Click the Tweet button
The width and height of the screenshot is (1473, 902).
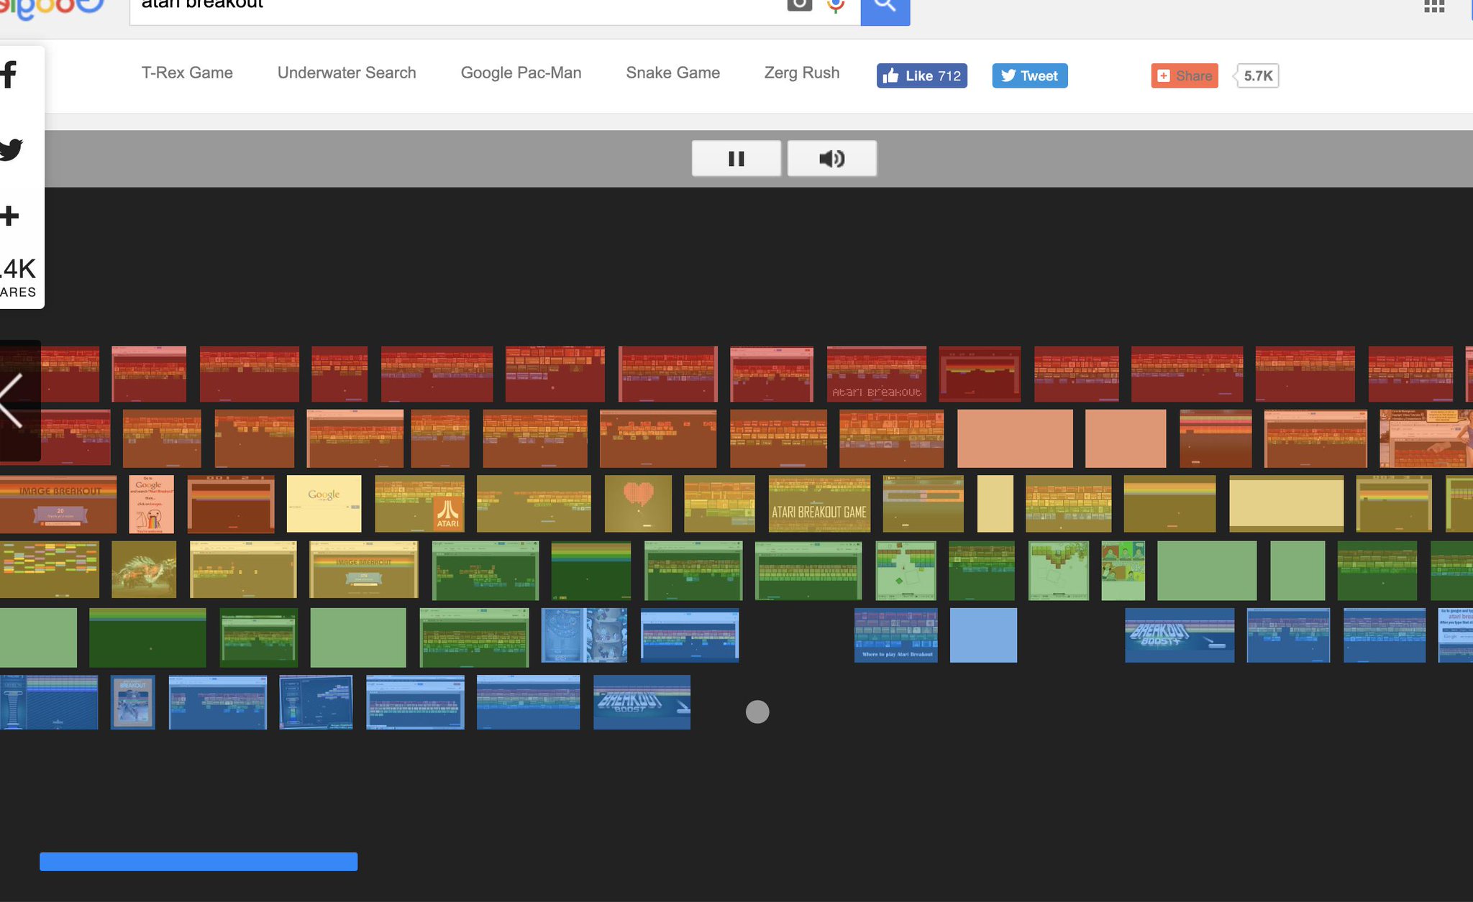(x=1030, y=75)
